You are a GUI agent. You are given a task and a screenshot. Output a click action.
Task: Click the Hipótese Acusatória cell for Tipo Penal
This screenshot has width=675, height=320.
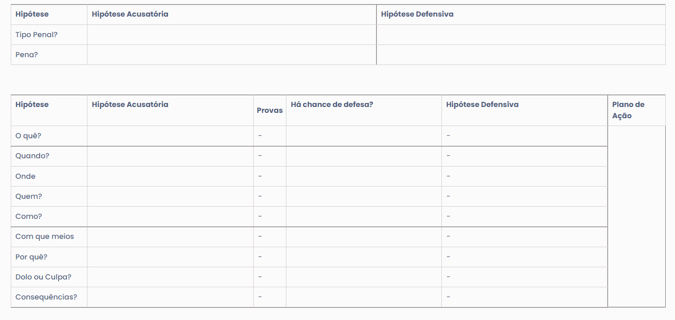coord(232,35)
